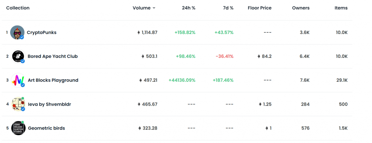The height and width of the screenshot is (143, 372).
Task: Select the Bored Ape Yacht Club 10.0K items value
Action: coord(342,56)
